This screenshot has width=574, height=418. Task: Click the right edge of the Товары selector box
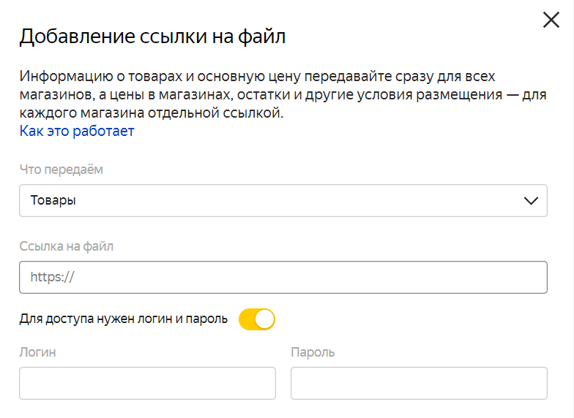(544, 201)
